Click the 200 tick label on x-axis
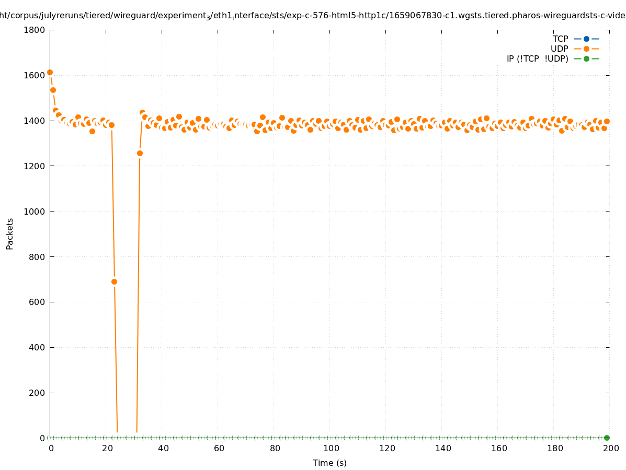The height and width of the screenshot is (470, 626). point(611,448)
